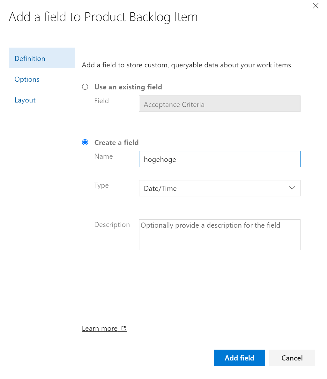The image size is (327, 379).
Task: Go to the Layout tab
Action: (25, 100)
